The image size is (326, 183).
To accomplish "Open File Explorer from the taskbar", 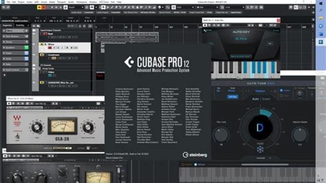I will (x=321, y=18).
